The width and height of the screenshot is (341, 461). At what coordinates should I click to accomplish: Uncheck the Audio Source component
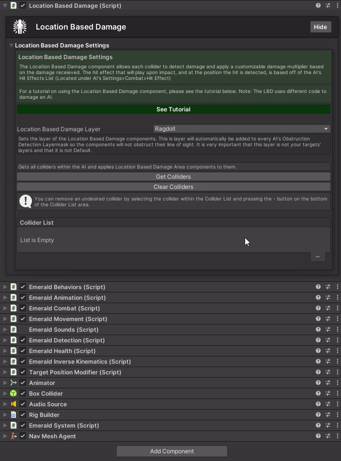tap(23, 404)
